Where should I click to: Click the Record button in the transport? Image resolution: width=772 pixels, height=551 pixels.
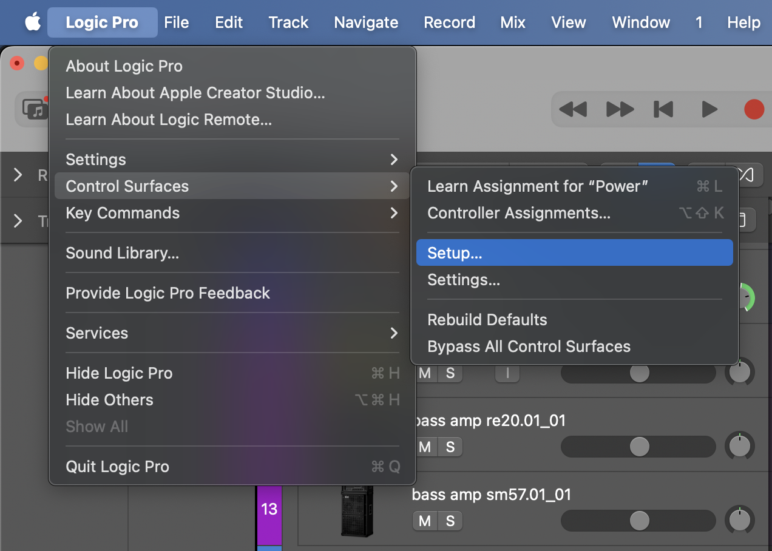pyautogui.click(x=754, y=109)
